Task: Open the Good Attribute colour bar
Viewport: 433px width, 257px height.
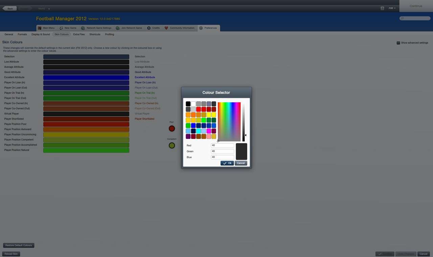Action: [86, 72]
